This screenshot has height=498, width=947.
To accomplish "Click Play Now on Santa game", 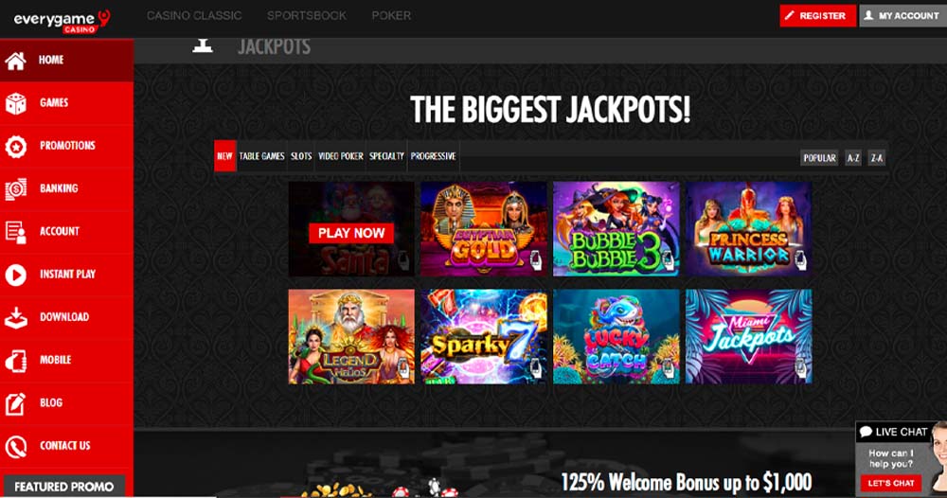I will [x=351, y=233].
